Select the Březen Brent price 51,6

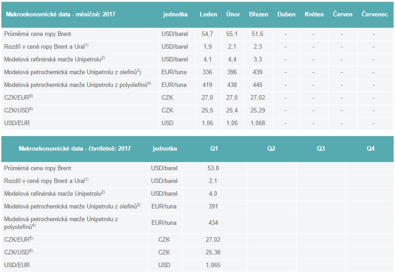[257, 34]
